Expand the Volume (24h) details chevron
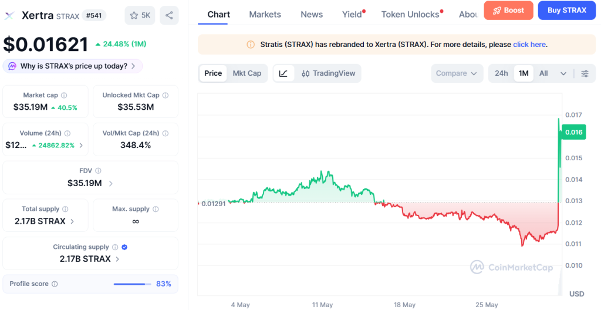The height and width of the screenshot is (310, 601). click(x=81, y=146)
